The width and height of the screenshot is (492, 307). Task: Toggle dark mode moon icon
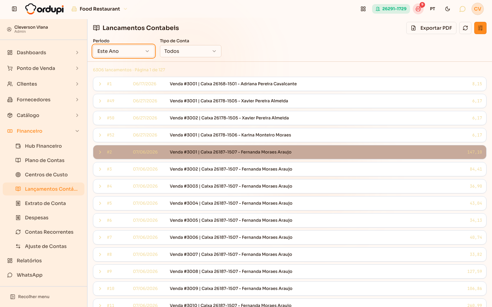448,9
